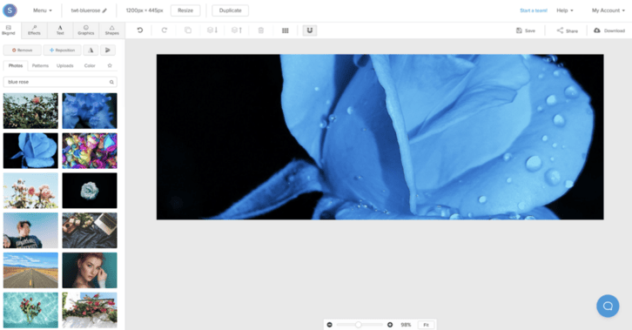Choose the laptop flat-lay photo
The width and height of the screenshot is (632, 330).
(x=90, y=231)
